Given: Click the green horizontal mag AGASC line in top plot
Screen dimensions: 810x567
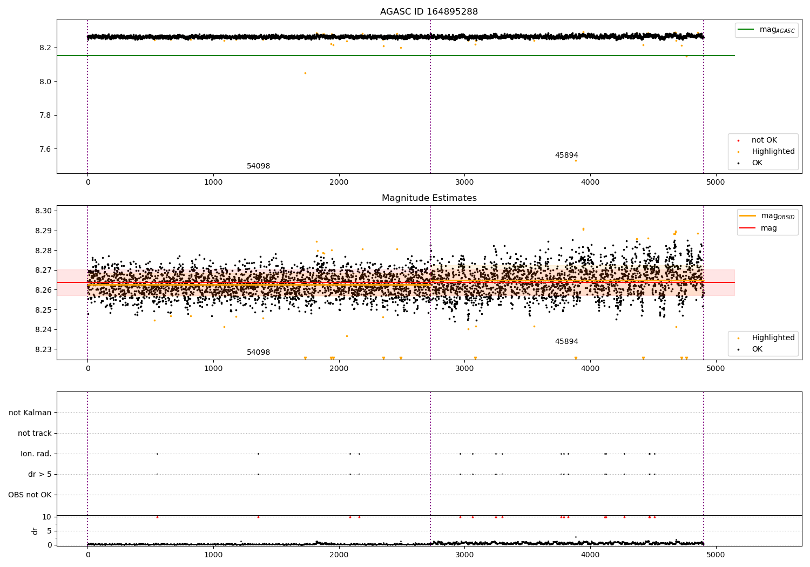Looking at the screenshot, I should click(x=396, y=56).
